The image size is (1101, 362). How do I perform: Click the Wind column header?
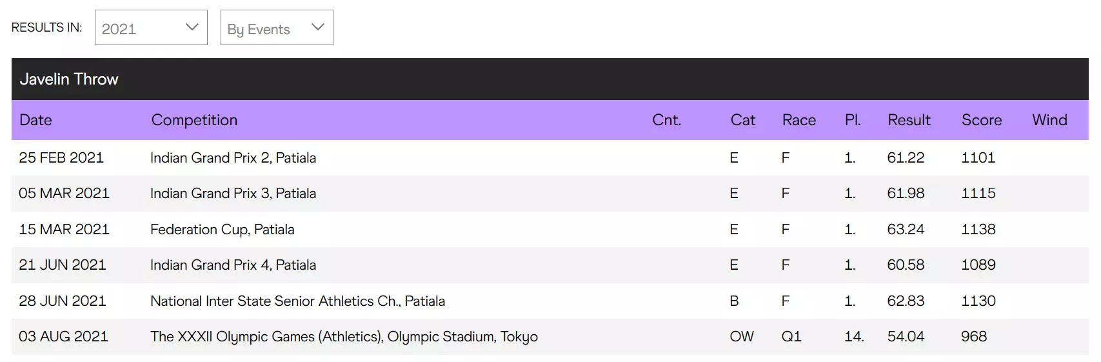pos(1049,120)
